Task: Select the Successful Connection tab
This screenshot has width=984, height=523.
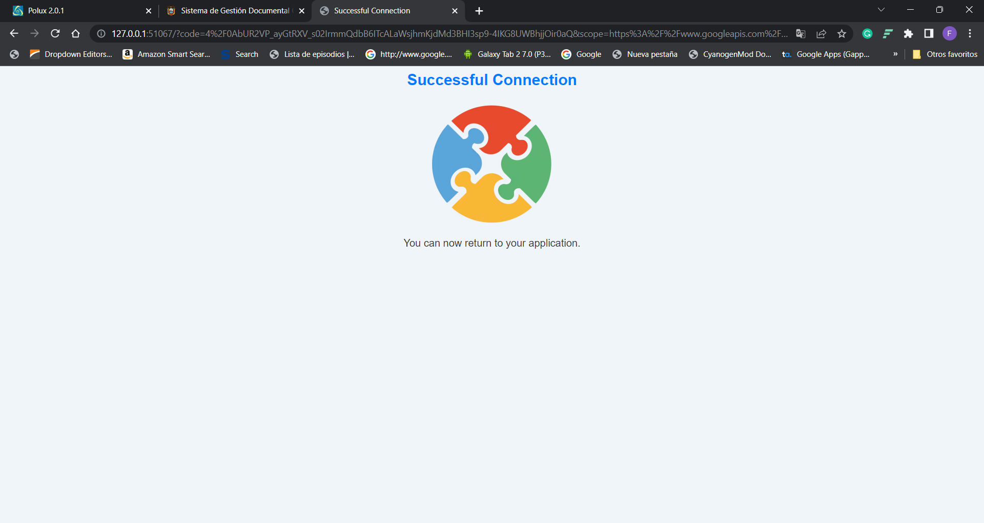Action: click(x=388, y=11)
